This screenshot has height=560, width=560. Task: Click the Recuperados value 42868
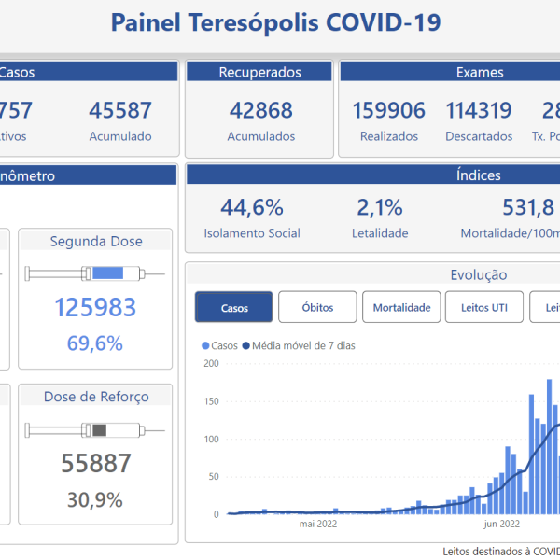click(x=260, y=110)
